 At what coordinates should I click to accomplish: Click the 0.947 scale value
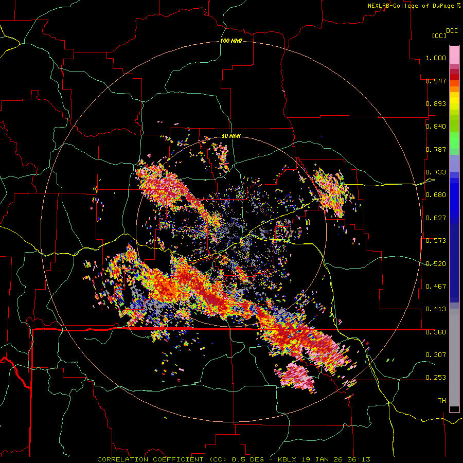click(x=436, y=81)
